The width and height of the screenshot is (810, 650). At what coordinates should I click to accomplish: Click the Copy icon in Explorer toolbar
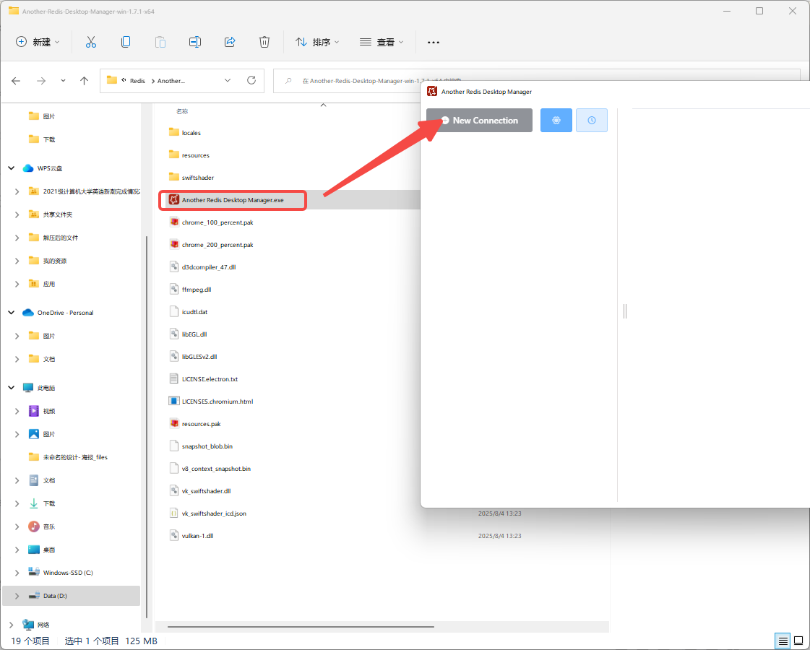tap(126, 43)
